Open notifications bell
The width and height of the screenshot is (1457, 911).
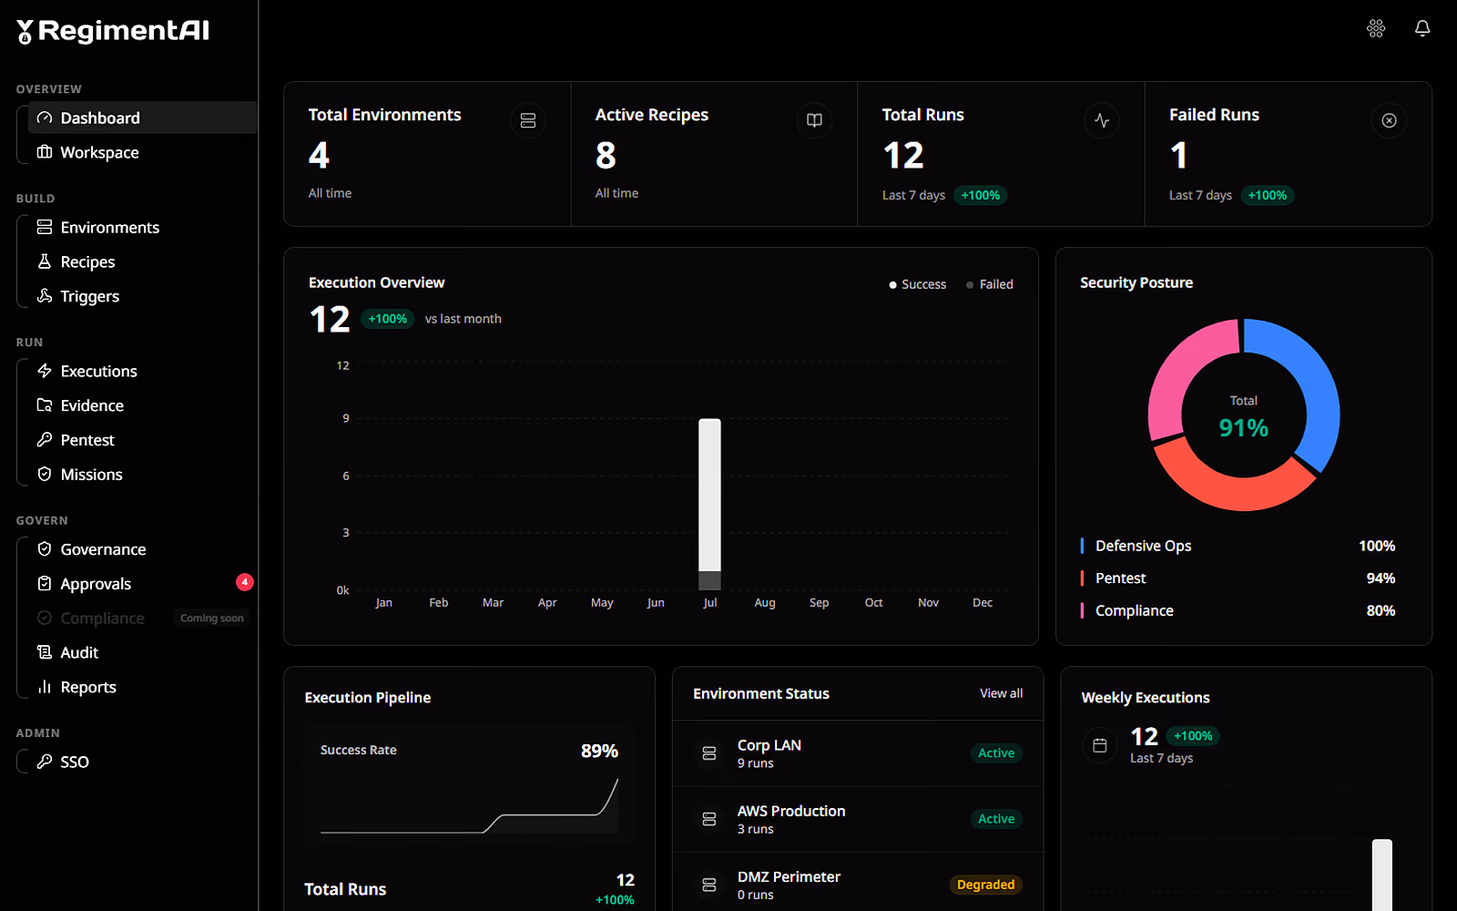click(1422, 28)
